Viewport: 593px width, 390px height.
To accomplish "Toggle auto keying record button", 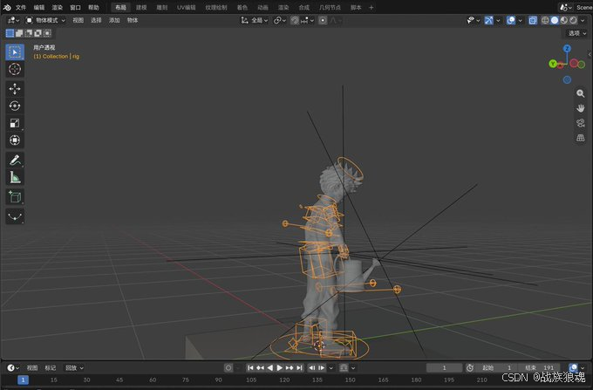I will click(x=228, y=367).
